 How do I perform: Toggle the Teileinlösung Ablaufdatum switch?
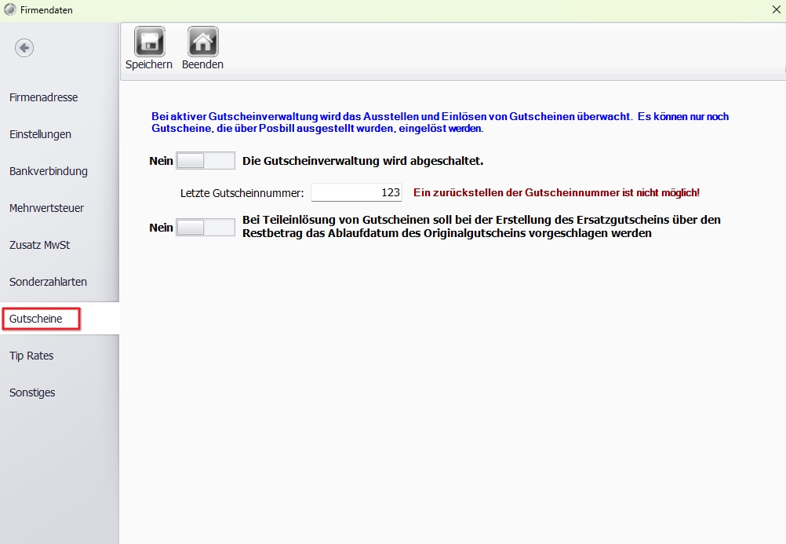(206, 228)
